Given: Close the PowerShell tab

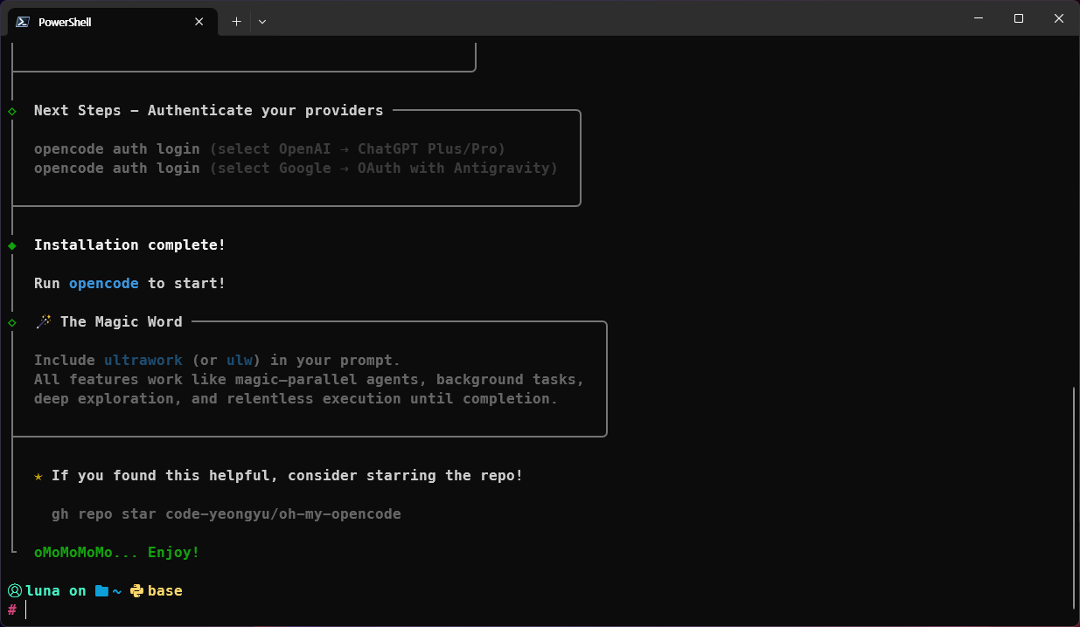Looking at the screenshot, I should pos(199,22).
